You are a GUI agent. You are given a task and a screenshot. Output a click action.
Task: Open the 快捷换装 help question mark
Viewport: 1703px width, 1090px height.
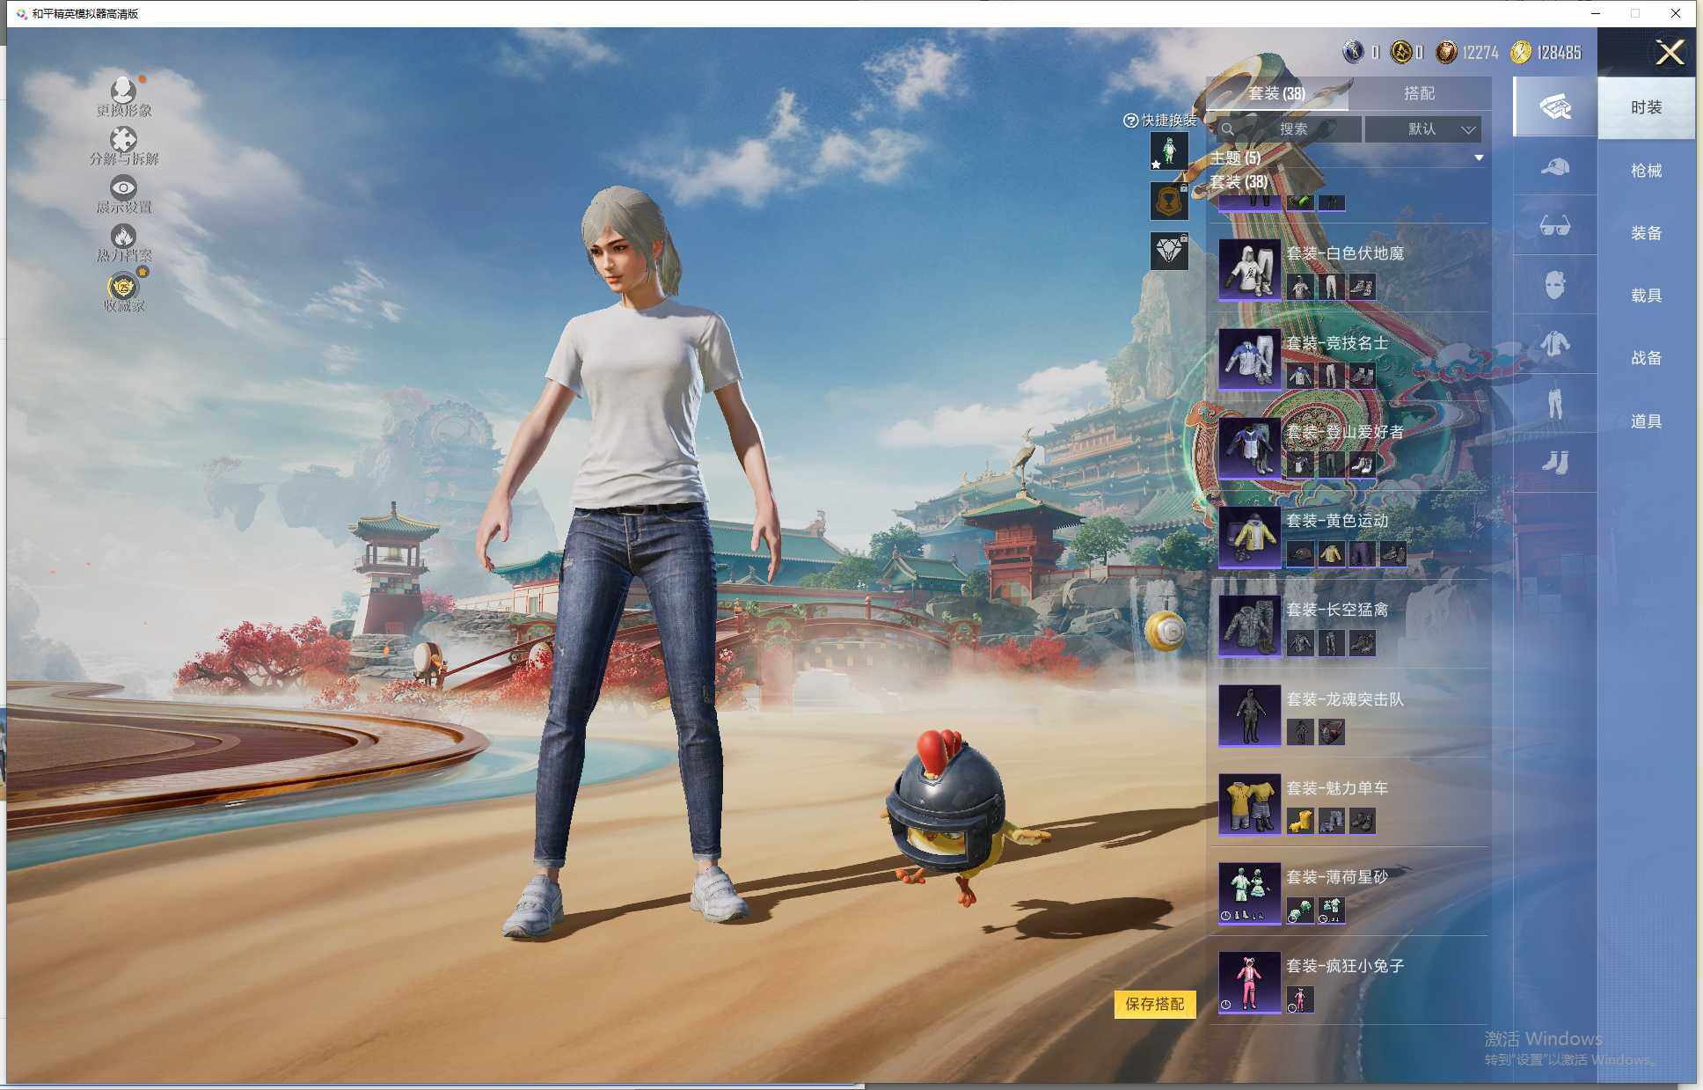[x=1130, y=118]
